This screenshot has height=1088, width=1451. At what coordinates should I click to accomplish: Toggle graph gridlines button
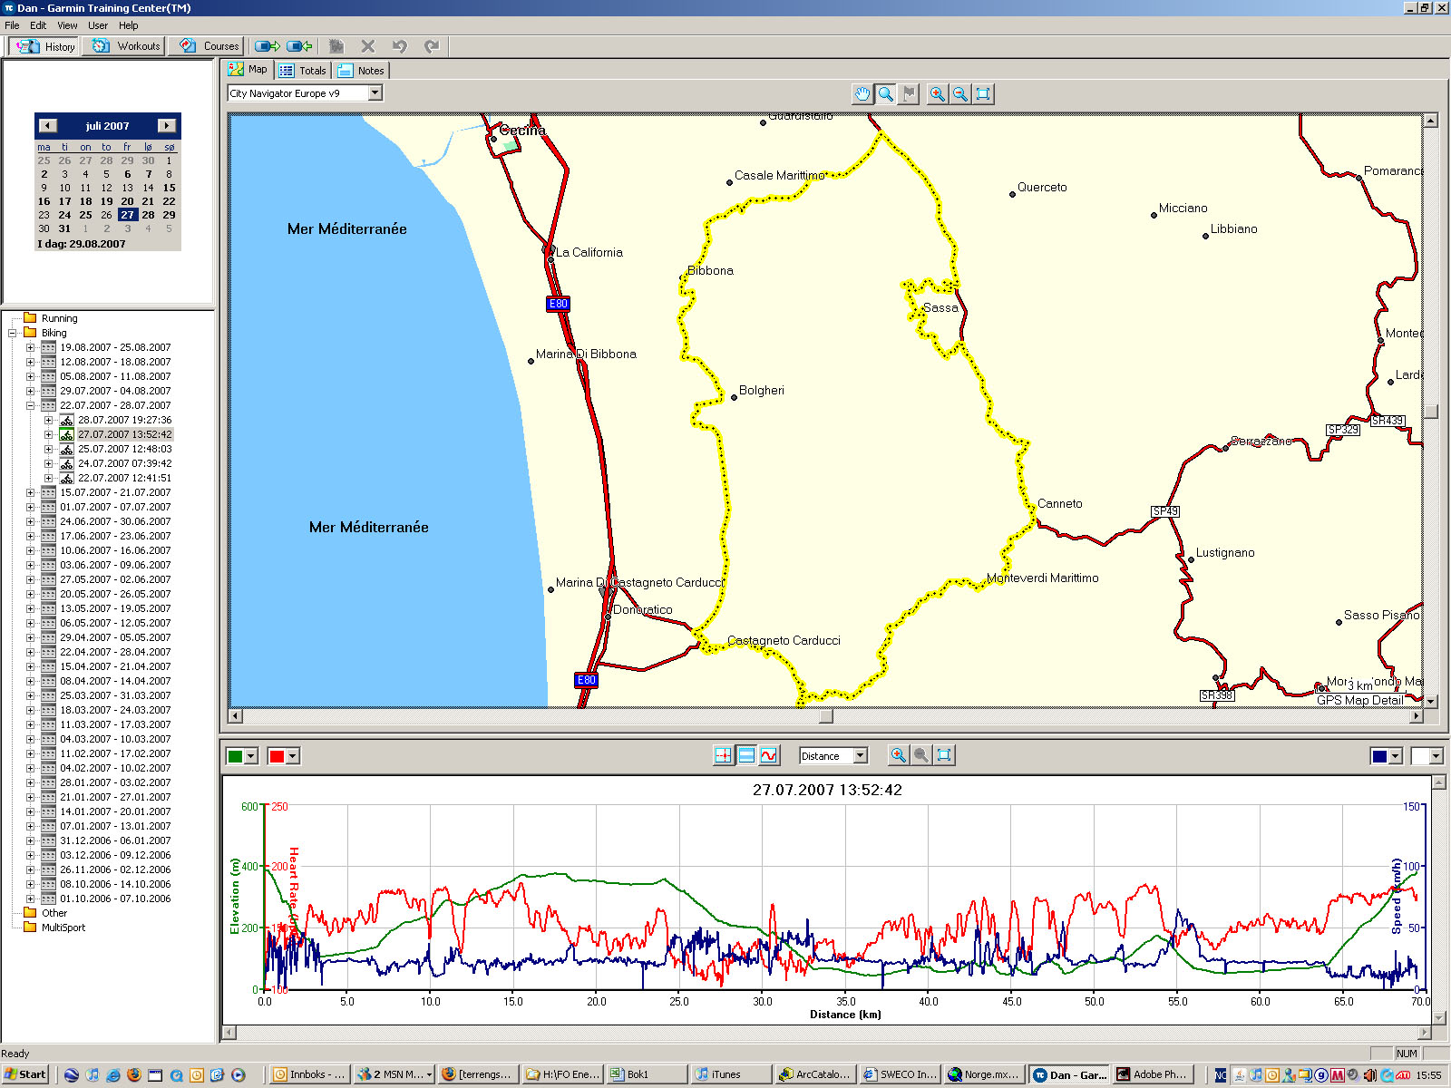point(746,755)
